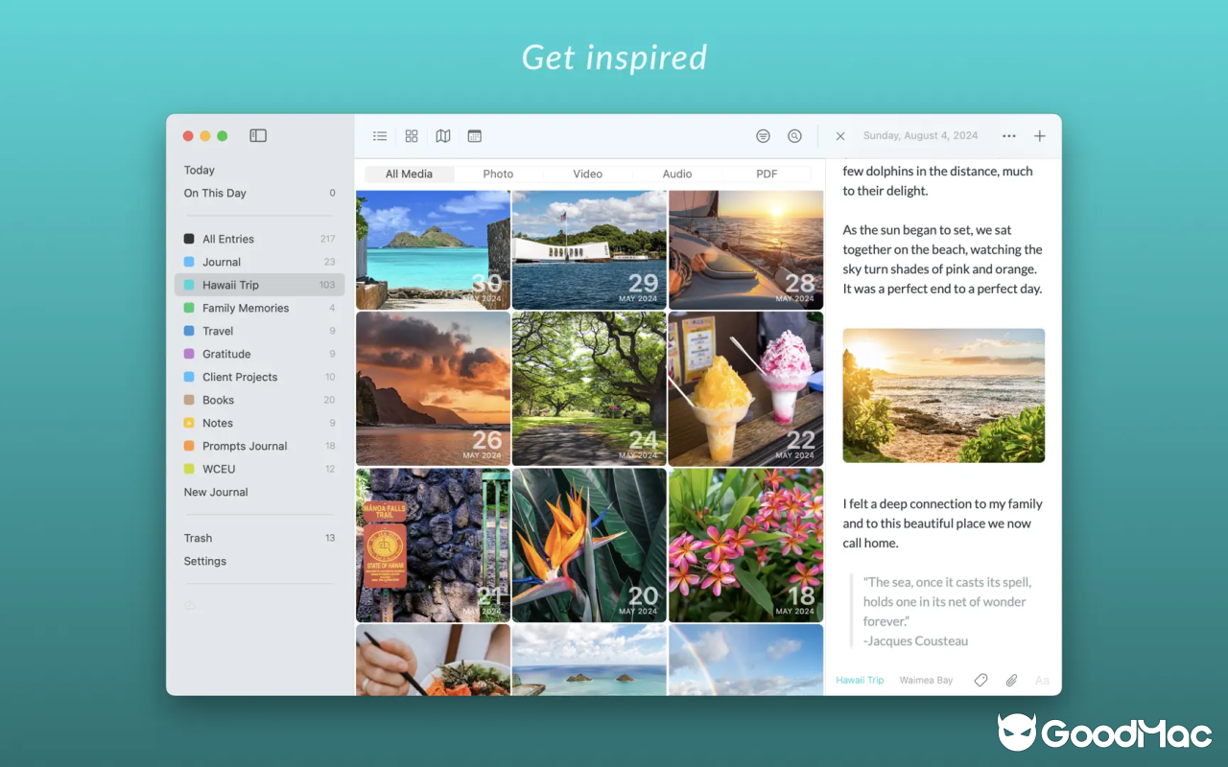Click the New Journal button
1228x767 pixels.
pos(216,492)
